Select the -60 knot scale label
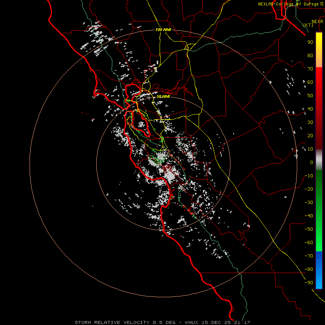The image size is (325, 325). tap(309, 243)
